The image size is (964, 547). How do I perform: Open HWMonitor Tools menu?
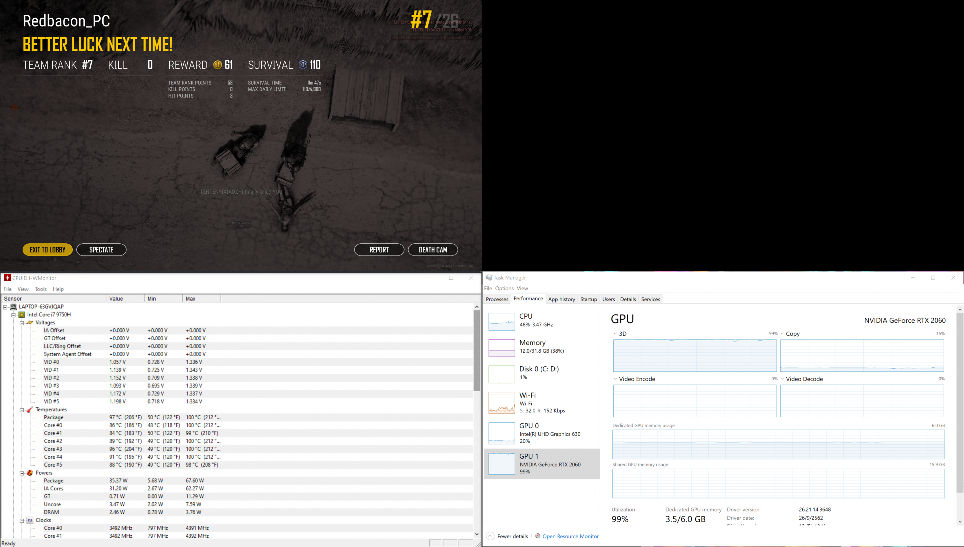[x=40, y=289]
